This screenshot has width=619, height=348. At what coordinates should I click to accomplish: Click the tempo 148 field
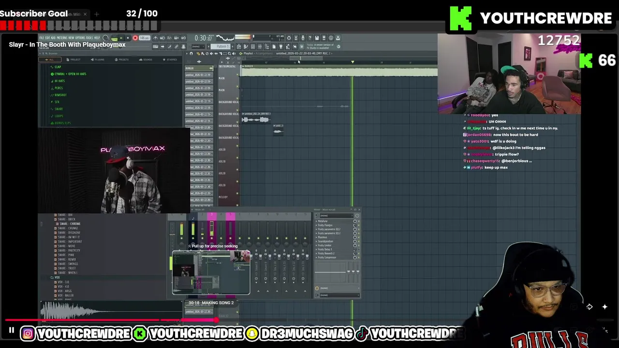coord(145,38)
